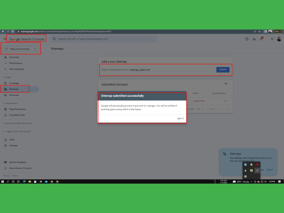The image size is (284, 213).
Task: Click the Opera icon in the tray popup
Action: [257, 165]
